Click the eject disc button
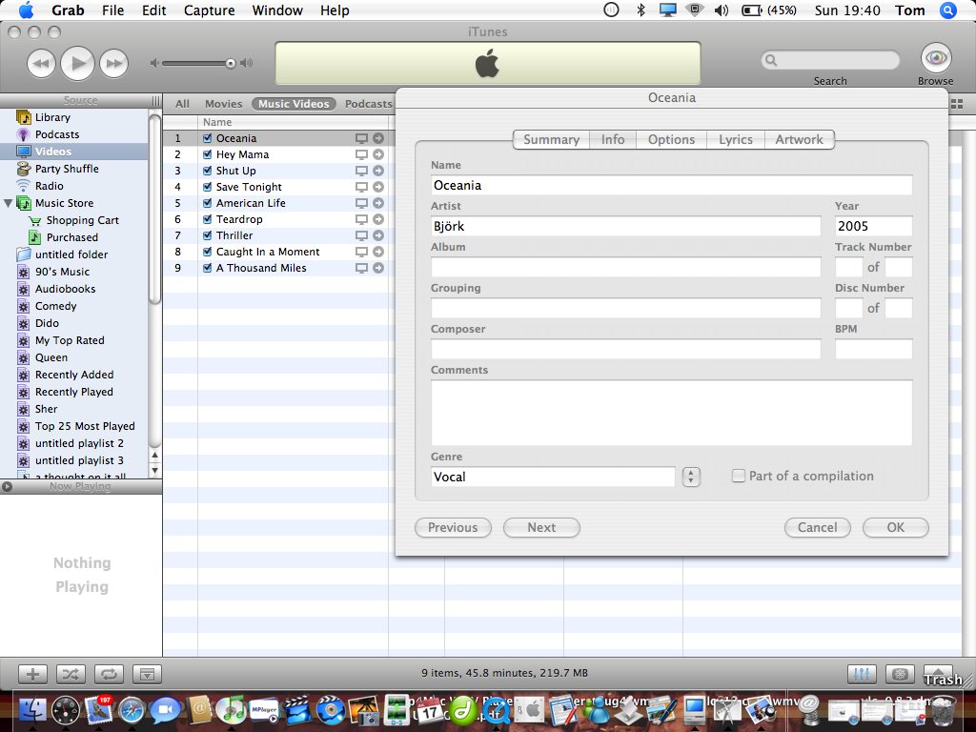This screenshot has height=732, width=976. pyautogui.click(x=938, y=674)
